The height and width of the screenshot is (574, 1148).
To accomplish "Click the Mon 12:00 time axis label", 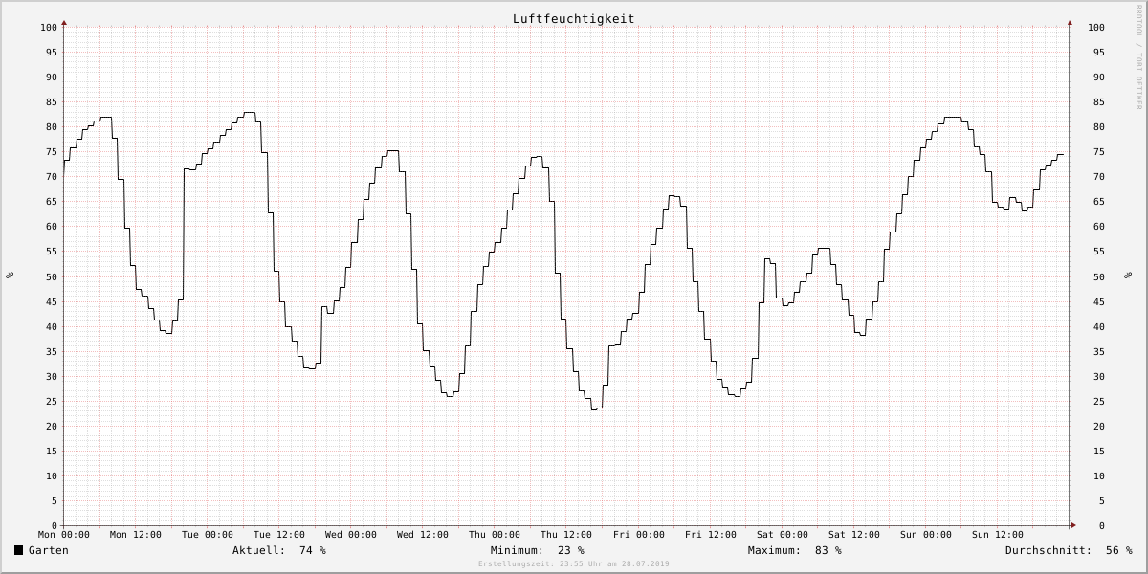I will click(x=136, y=535).
